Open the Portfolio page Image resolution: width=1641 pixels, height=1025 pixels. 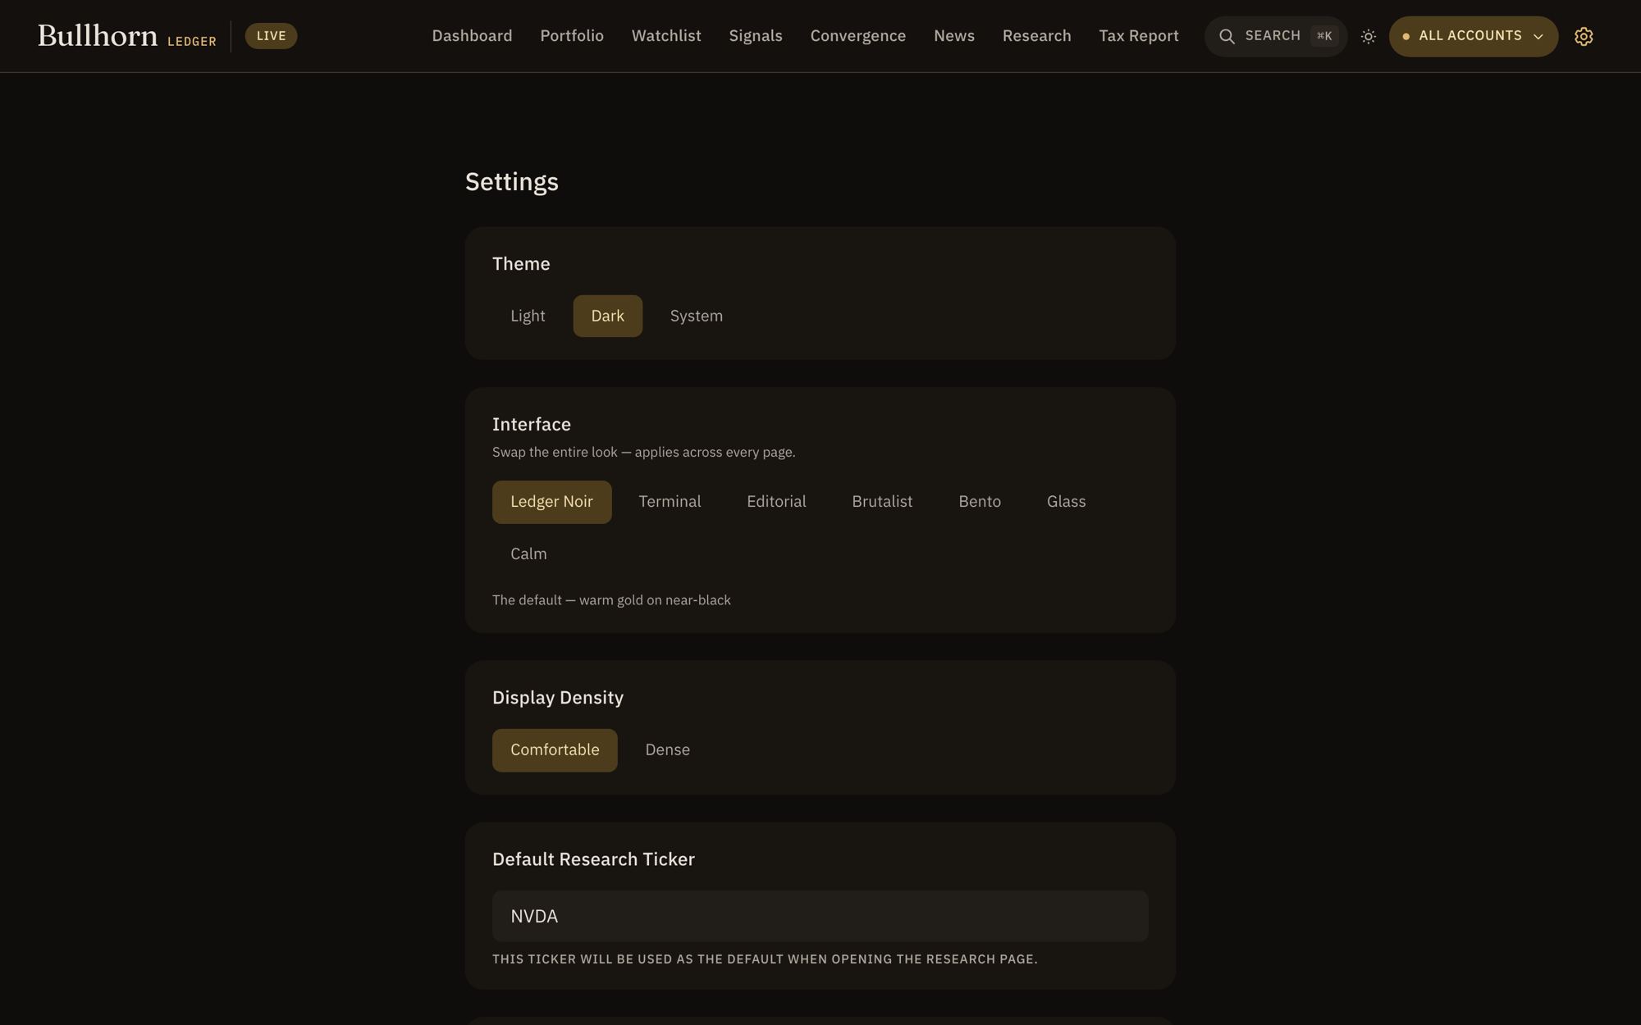[x=572, y=36]
